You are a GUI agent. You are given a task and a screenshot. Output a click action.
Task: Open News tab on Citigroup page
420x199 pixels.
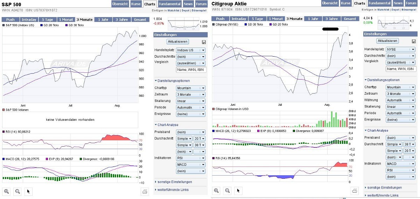point(398,3)
